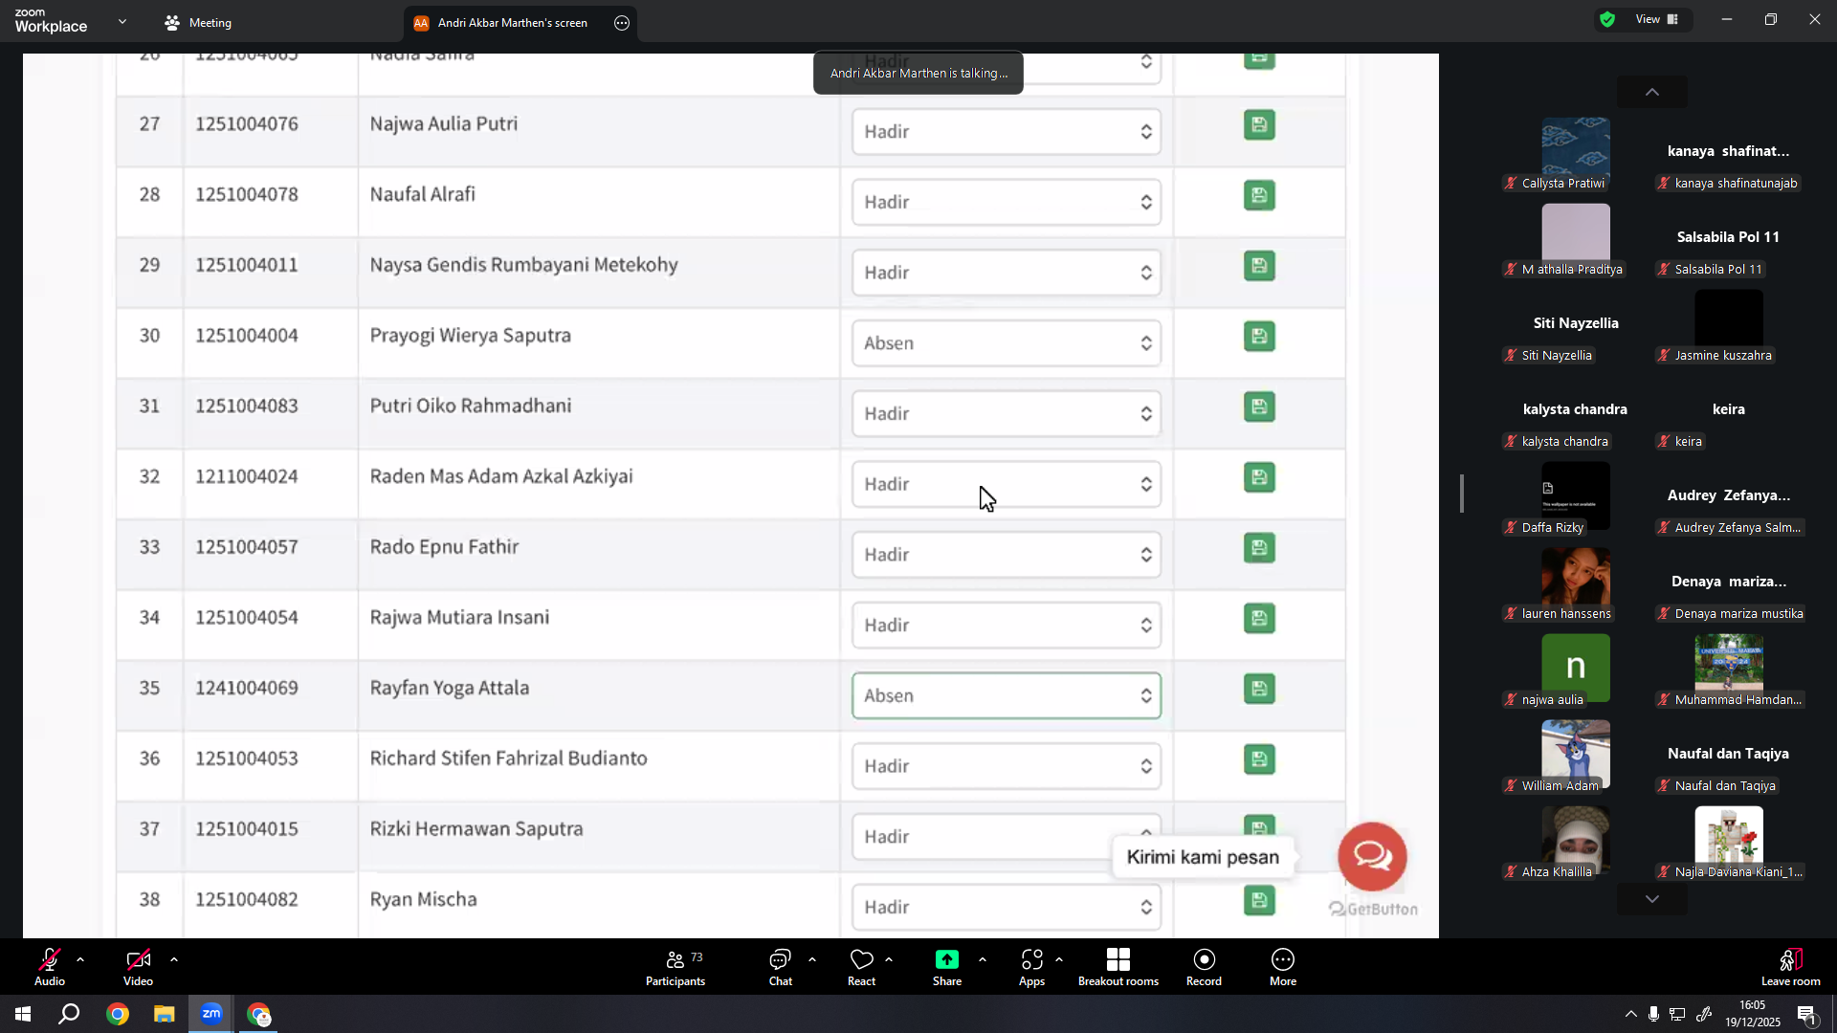Open status dropdown for Naufal Alrafi
Image resolution: width=1837 pixels, height=1033 pixels.
pyautogui.click(x=1007, y=203)
